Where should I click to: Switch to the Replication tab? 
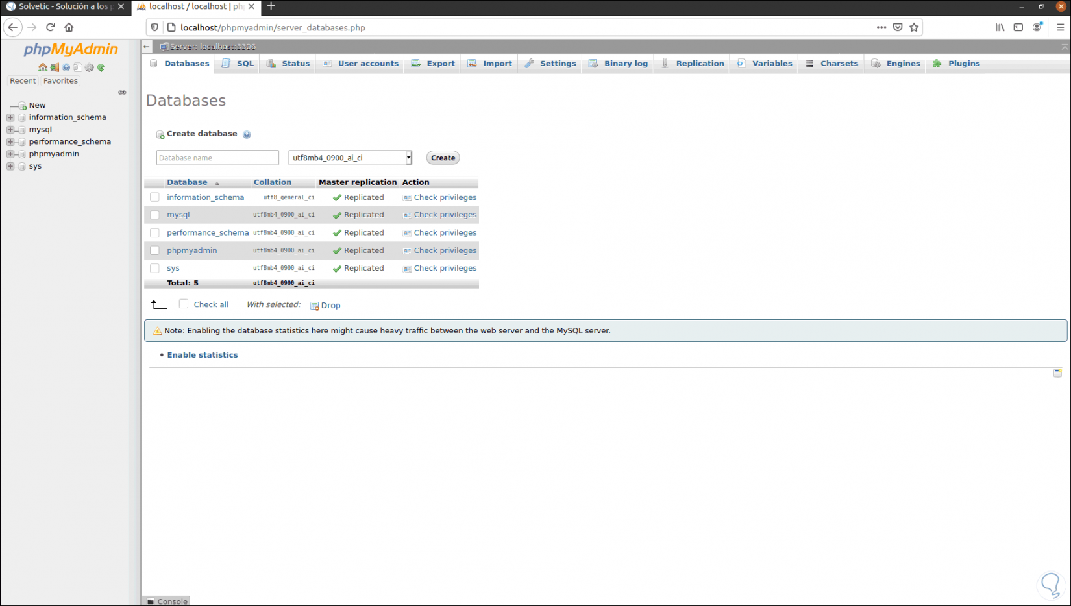pyautogui.click(x=692, y=64)
